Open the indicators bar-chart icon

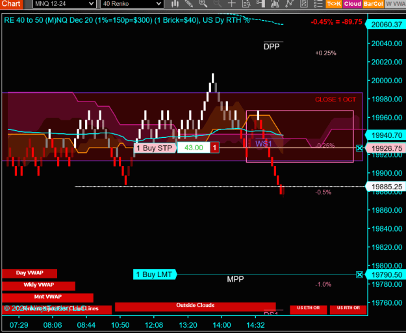(x=275, y=4)
